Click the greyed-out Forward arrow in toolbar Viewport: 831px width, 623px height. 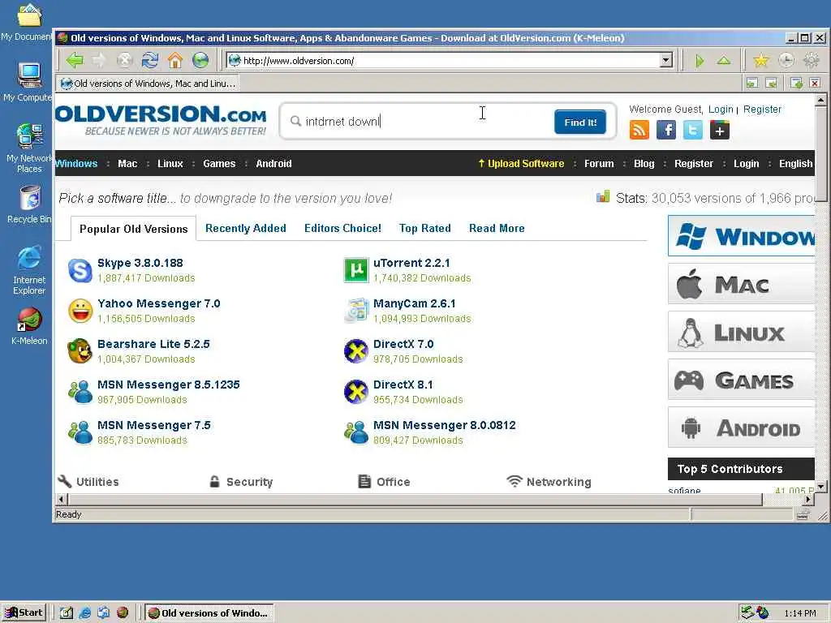click(x=99, y=60)
